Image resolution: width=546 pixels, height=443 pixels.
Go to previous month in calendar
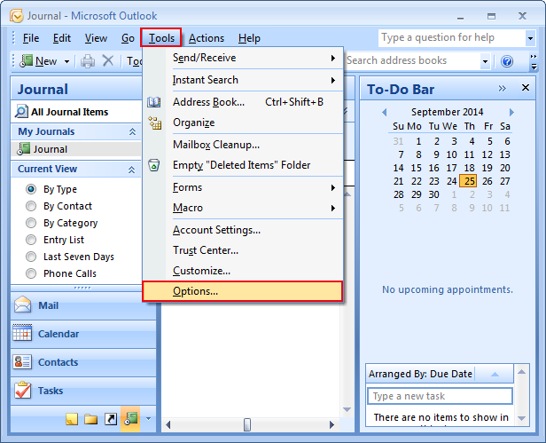384,113
